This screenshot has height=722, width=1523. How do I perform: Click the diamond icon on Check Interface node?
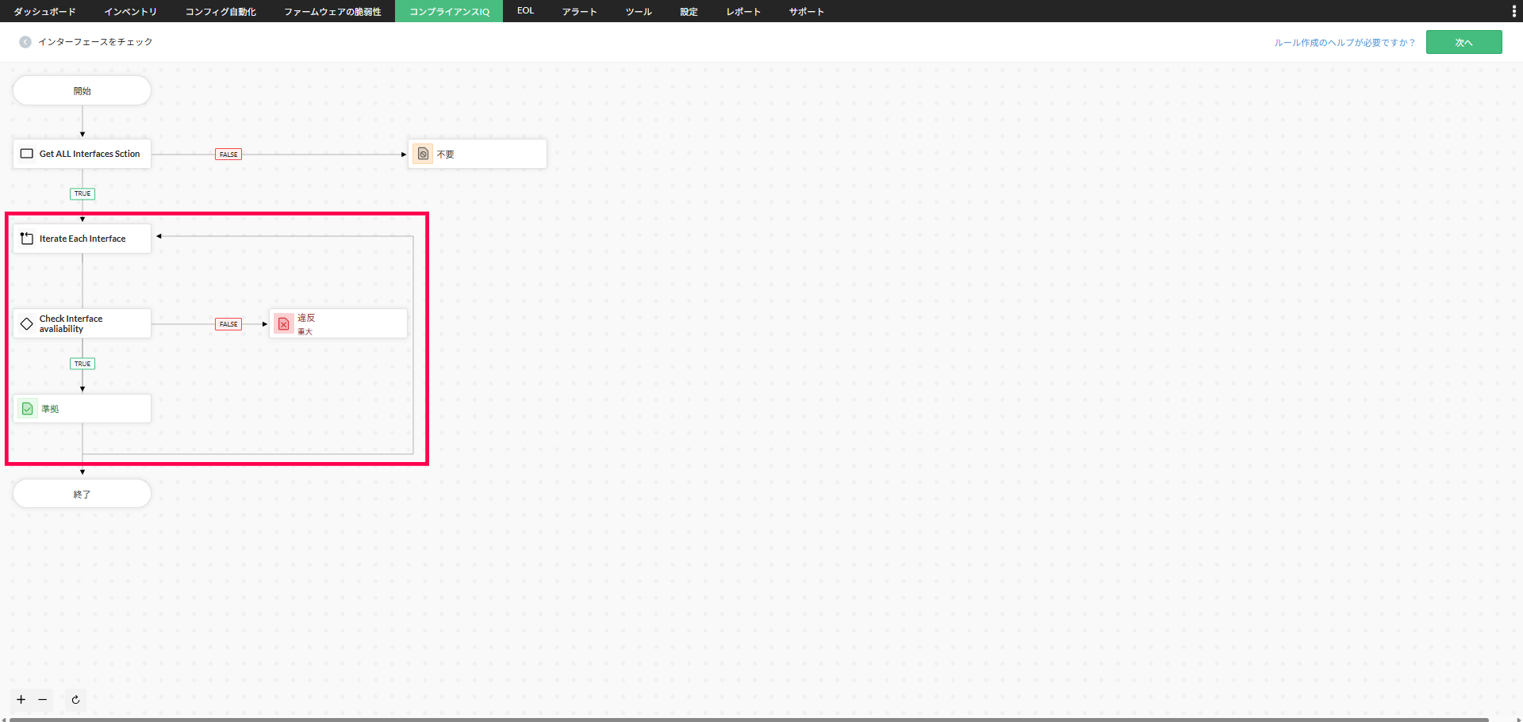[x=27, y=323]
